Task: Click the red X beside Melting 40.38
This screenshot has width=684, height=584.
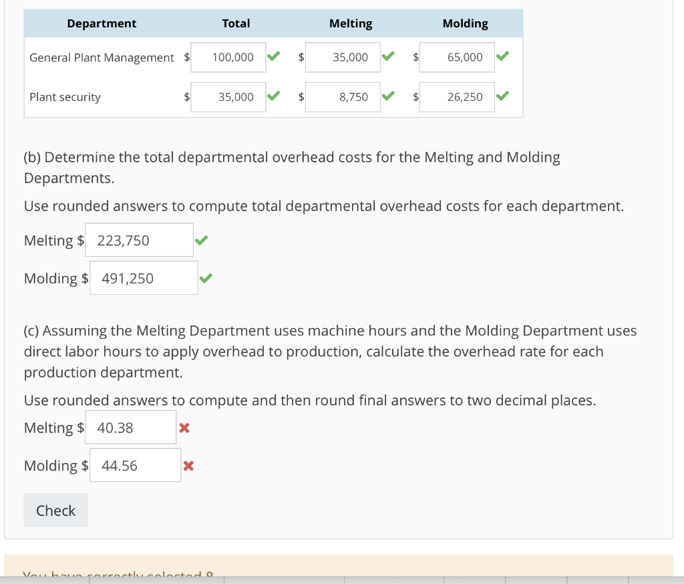Action: 184,428
